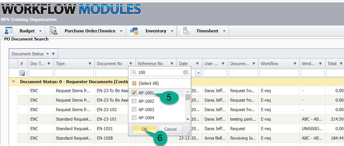Screen dimensions: 344x146
Task: Click the Timesheet calendar clock icon
Action: (186, 31)
